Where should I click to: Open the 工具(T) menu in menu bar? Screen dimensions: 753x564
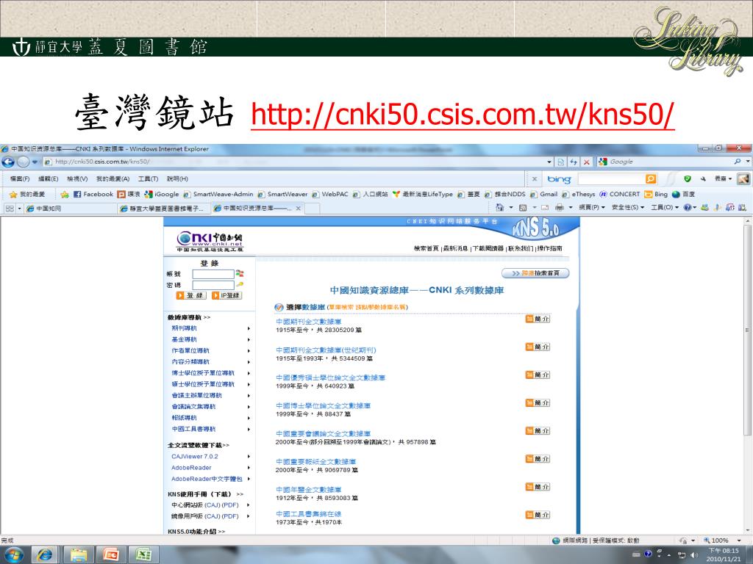pyautogui.click(x=148, y=179)
